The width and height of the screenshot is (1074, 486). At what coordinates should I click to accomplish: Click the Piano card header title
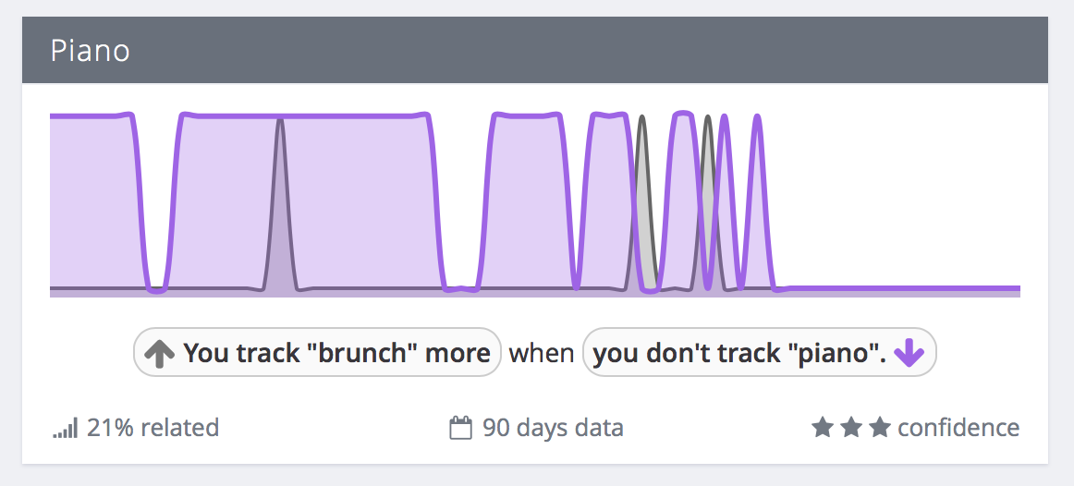point(90,52)
